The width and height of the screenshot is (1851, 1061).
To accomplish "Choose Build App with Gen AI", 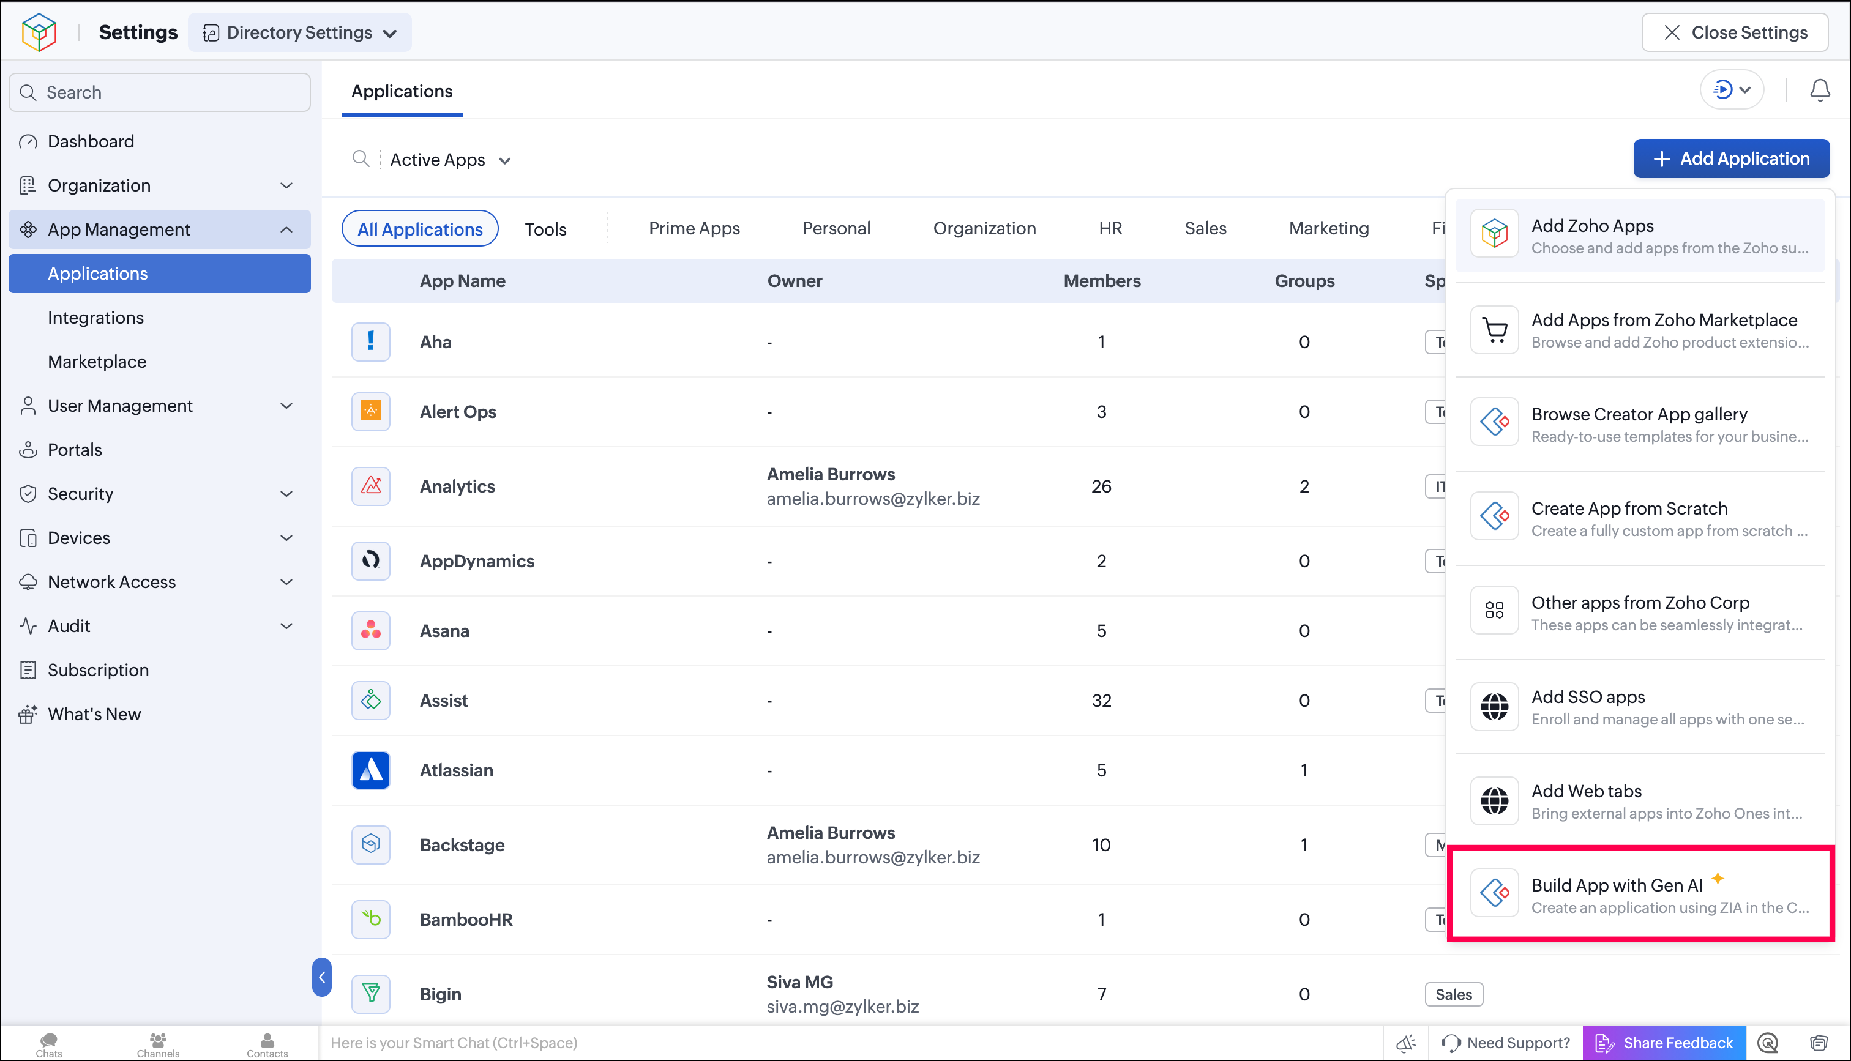I will 1640,895.
